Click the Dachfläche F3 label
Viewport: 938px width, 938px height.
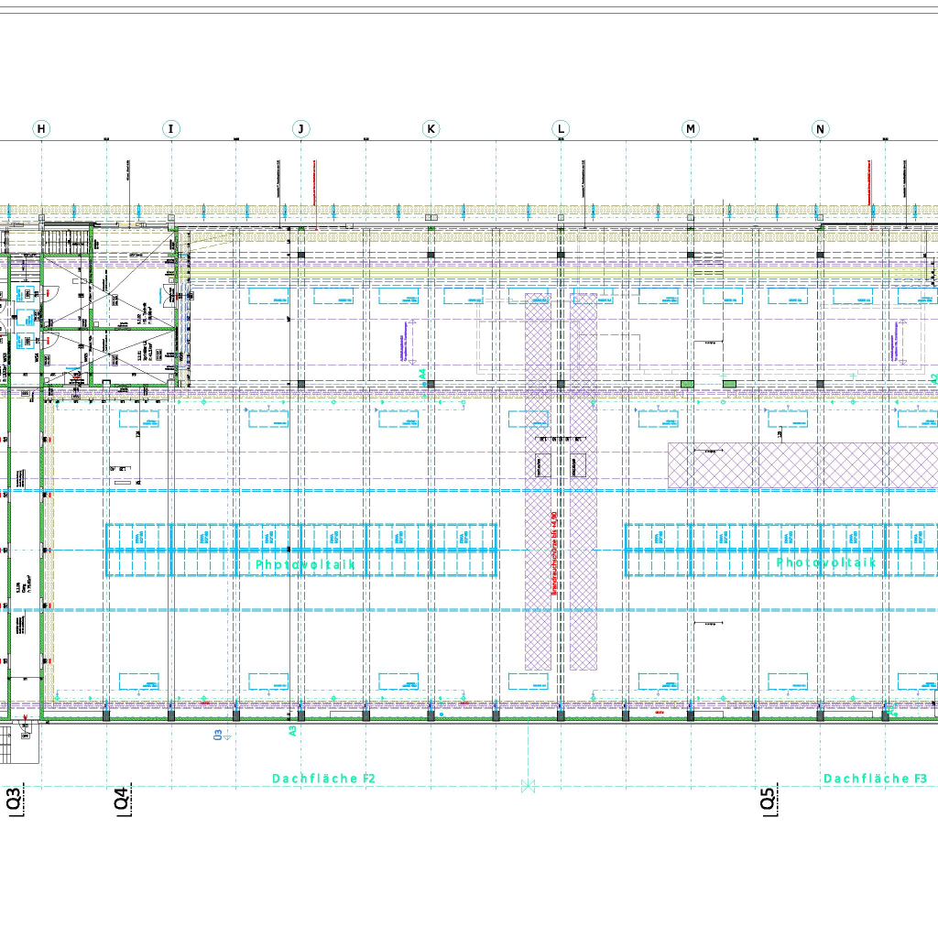[875, 779]
